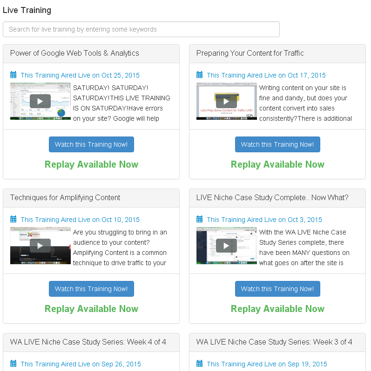Click calendar icon next to Oct 3, 2015

200,219
